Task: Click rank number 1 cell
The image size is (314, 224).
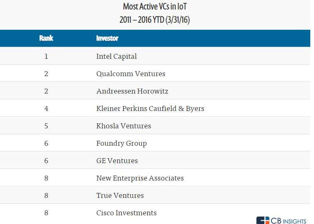Action: click(46, 56)
